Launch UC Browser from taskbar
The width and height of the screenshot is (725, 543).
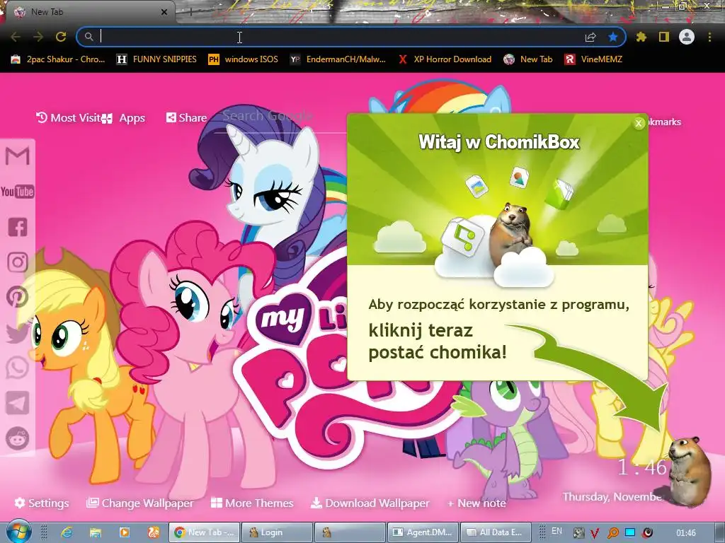[x=153, y=532]
